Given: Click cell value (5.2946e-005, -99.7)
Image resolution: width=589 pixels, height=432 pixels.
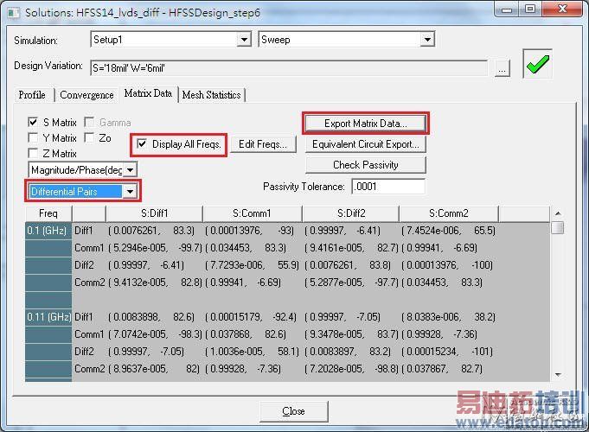Looking at the screenshot, I should coord(155,248).
